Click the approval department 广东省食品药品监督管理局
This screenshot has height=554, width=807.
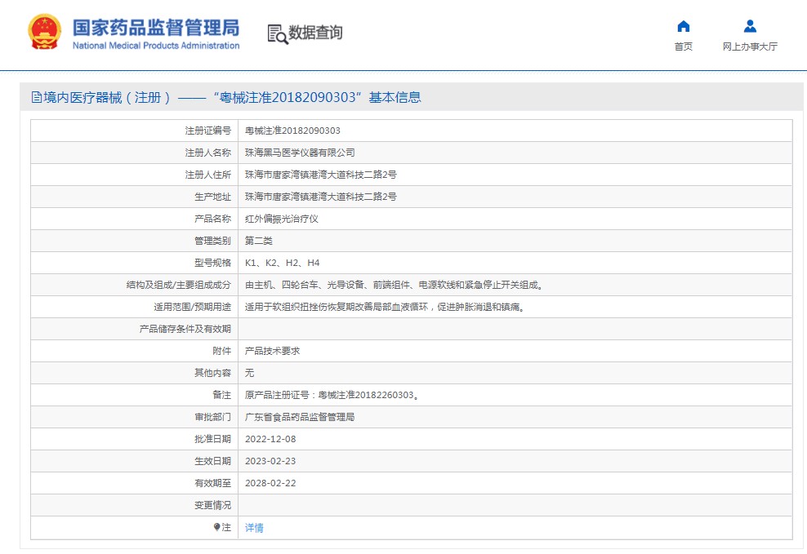[x=300, y=417]
